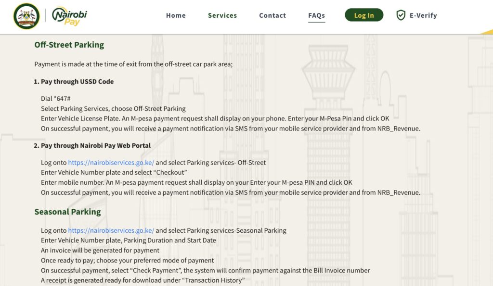Click the Dial *647# instruction line

[x=56, y=99]
